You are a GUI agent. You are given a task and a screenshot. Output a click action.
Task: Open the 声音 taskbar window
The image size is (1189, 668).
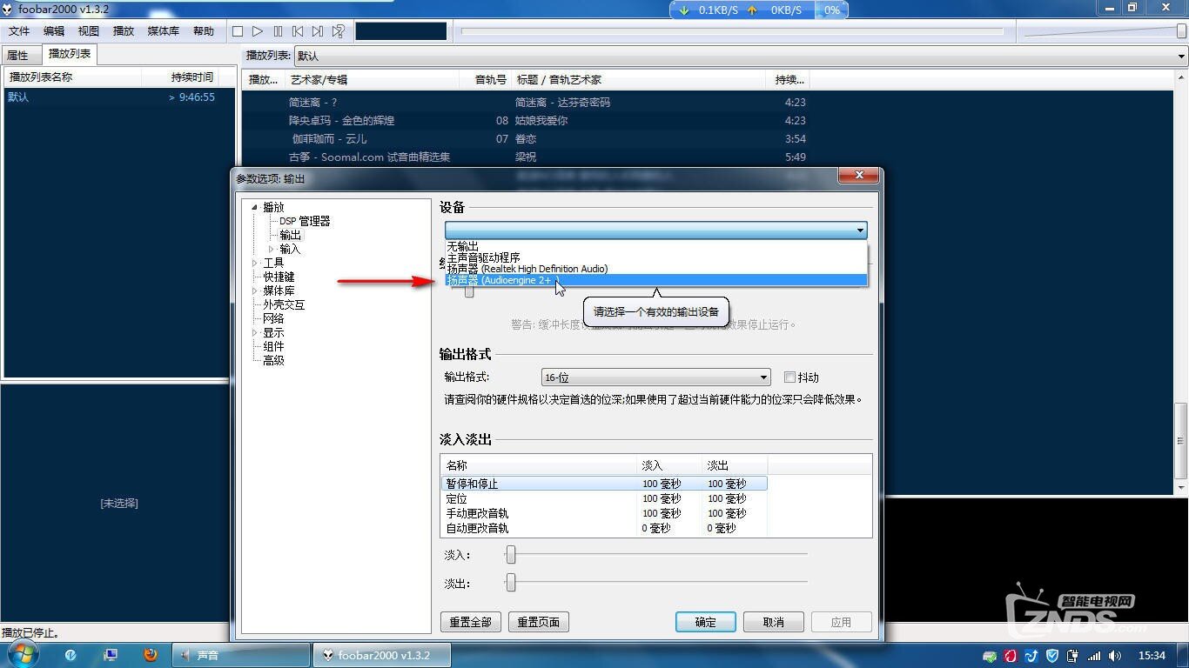pos(242,655)
